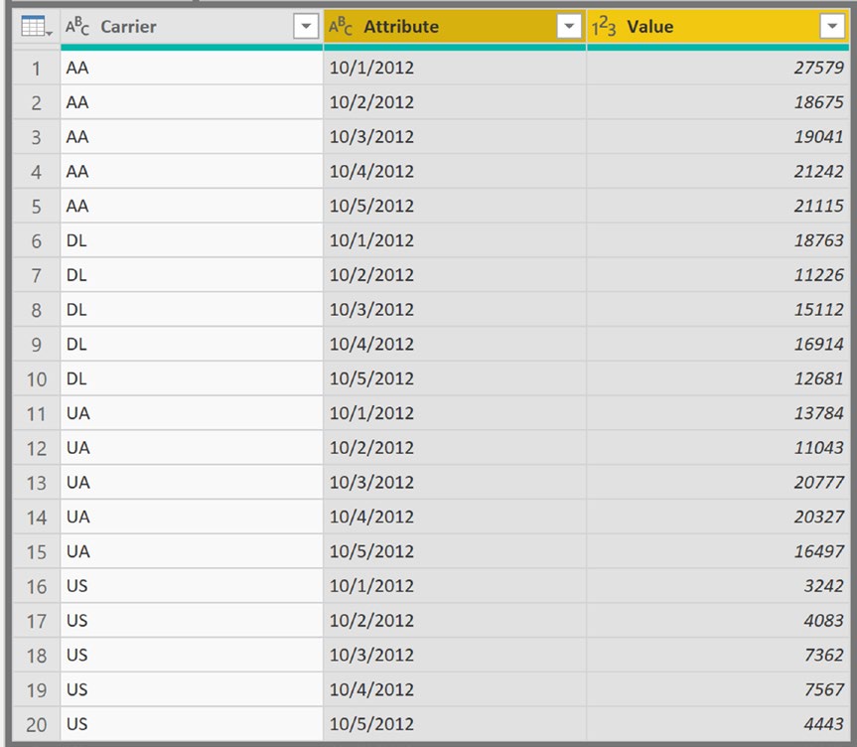Click the AA carrier cell in row 3
The width and height of the screenshot is (857, 747).
click(192, 137)
